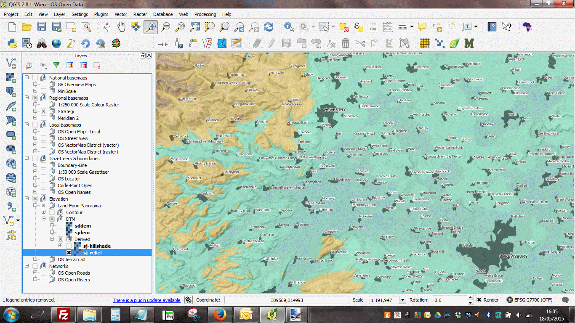Open the Raster menu
Image resolution: width=575 pixels, height=323 pixels.
[140, 14]
